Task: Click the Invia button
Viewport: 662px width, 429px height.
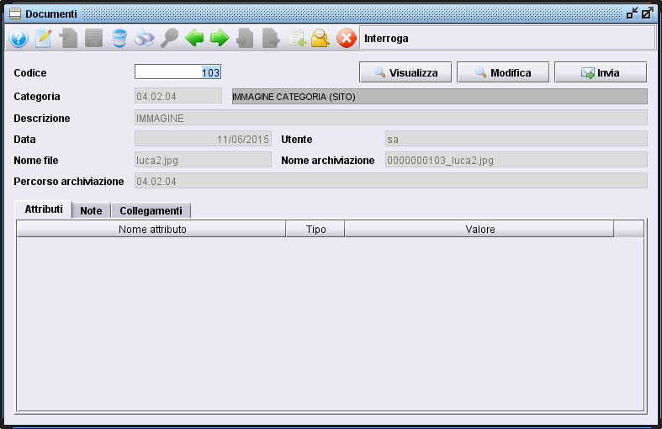Action: pos(601,72)
